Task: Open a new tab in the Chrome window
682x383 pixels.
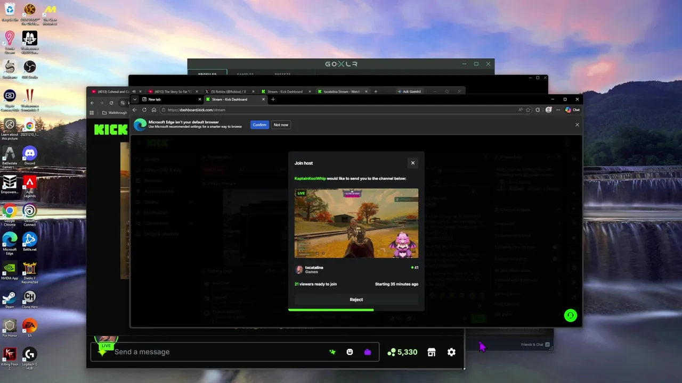Action: click(376, 91)
